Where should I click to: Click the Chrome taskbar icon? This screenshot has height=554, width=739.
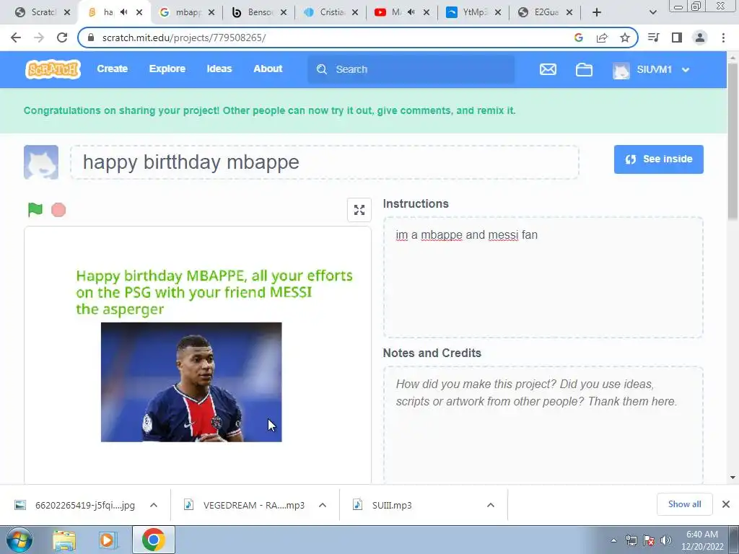click(153, 540)
